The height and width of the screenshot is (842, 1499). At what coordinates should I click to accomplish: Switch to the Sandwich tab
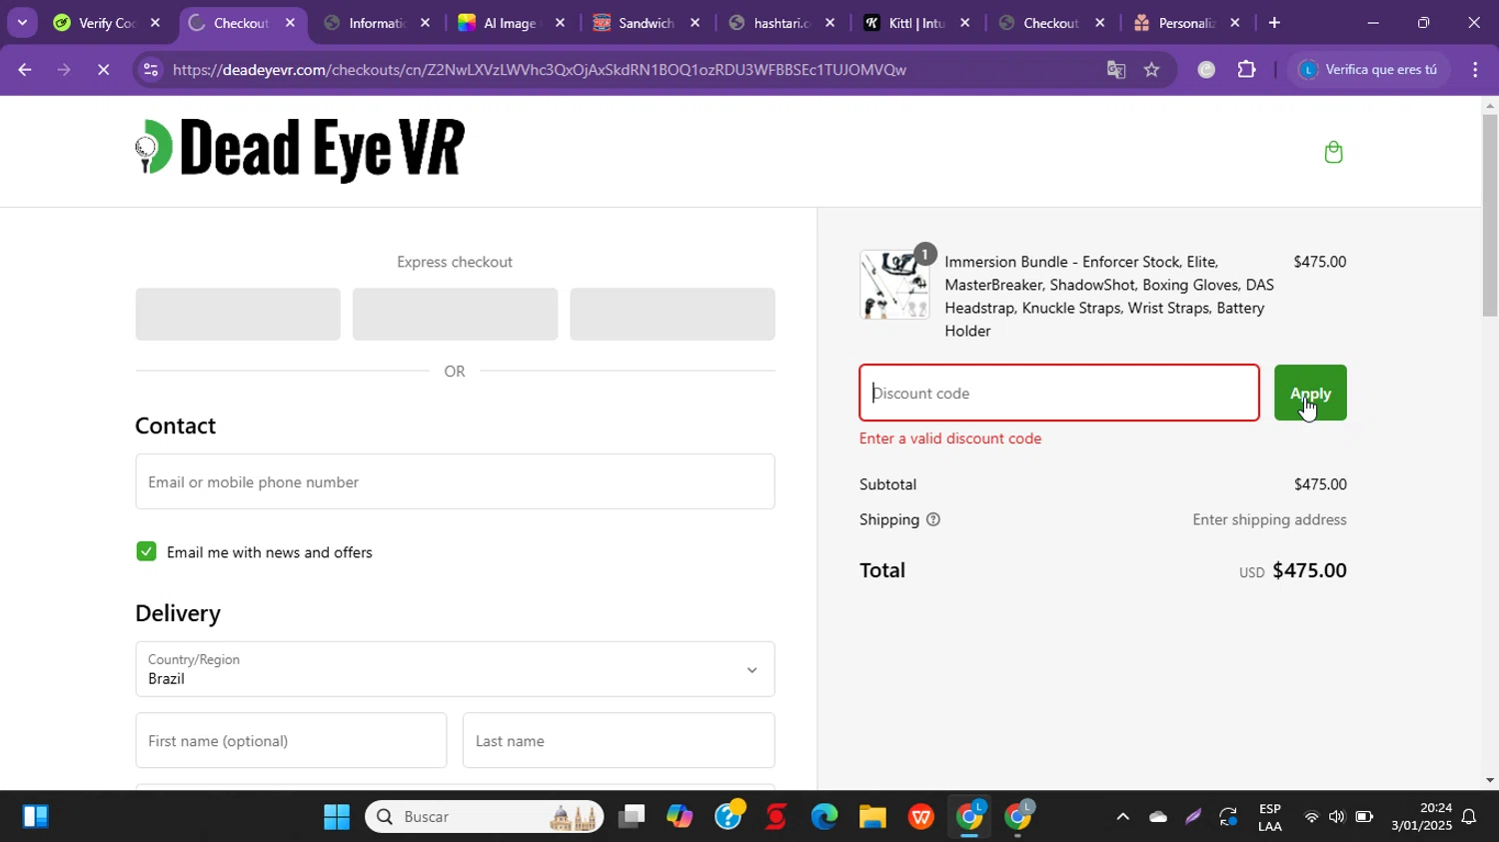click(x=646, y=23)
